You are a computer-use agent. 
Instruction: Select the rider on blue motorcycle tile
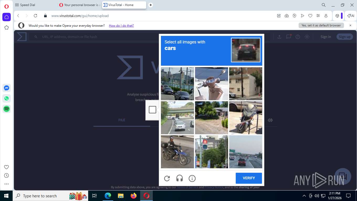click(177, 152)
